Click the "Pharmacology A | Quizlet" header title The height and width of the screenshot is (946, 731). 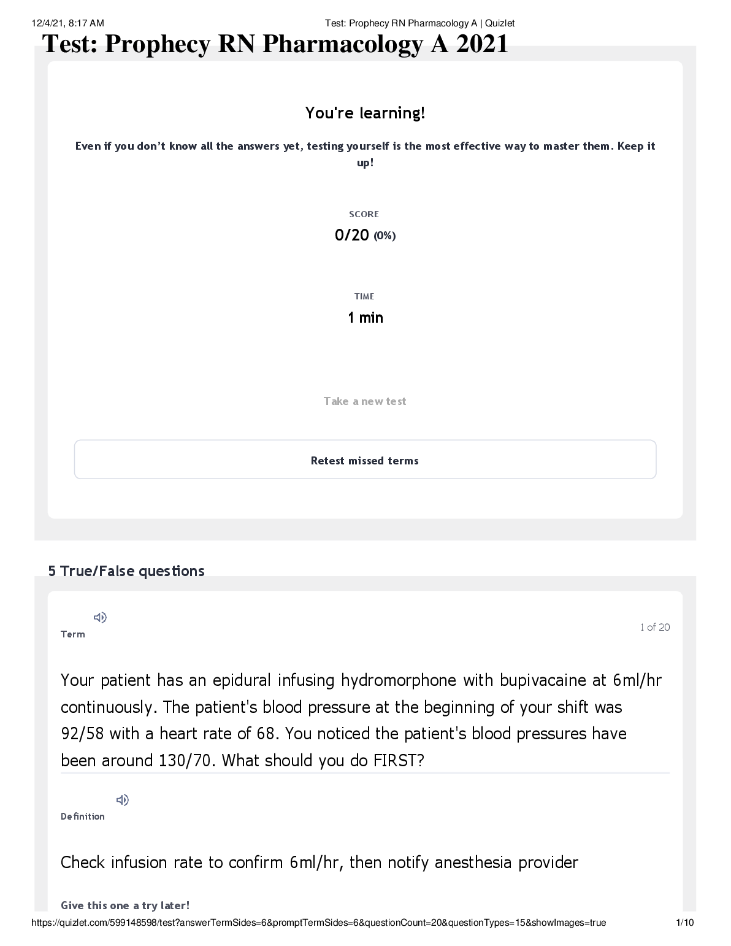coord(419,23)
